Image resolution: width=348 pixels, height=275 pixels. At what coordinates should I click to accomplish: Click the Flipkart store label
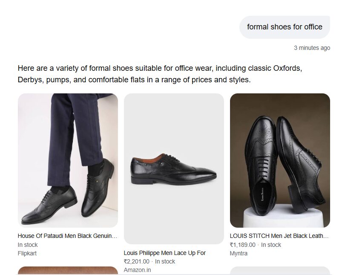(x=27, y=253)
